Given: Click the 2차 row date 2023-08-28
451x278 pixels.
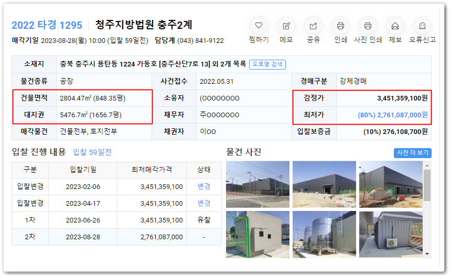Looking at the screenshot, I should click(x=83, y=237).
